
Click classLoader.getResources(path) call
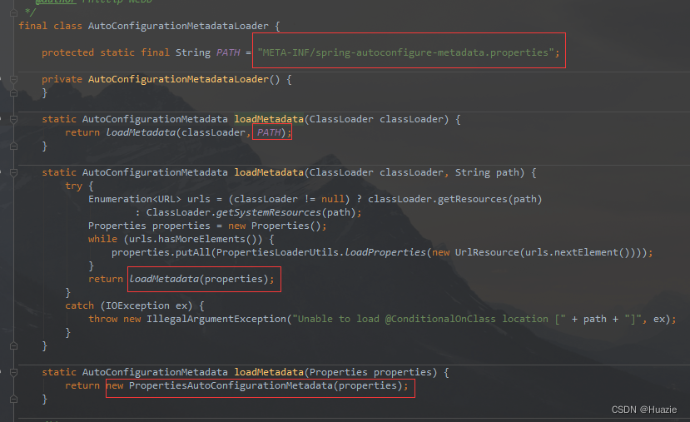coord(454,199)
